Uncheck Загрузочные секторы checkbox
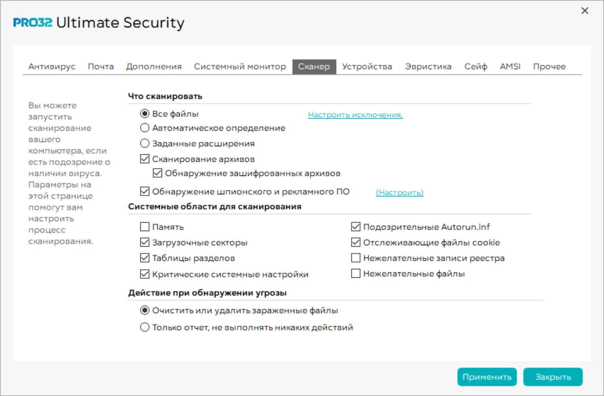The image size is (604, 396). (145, 242)
